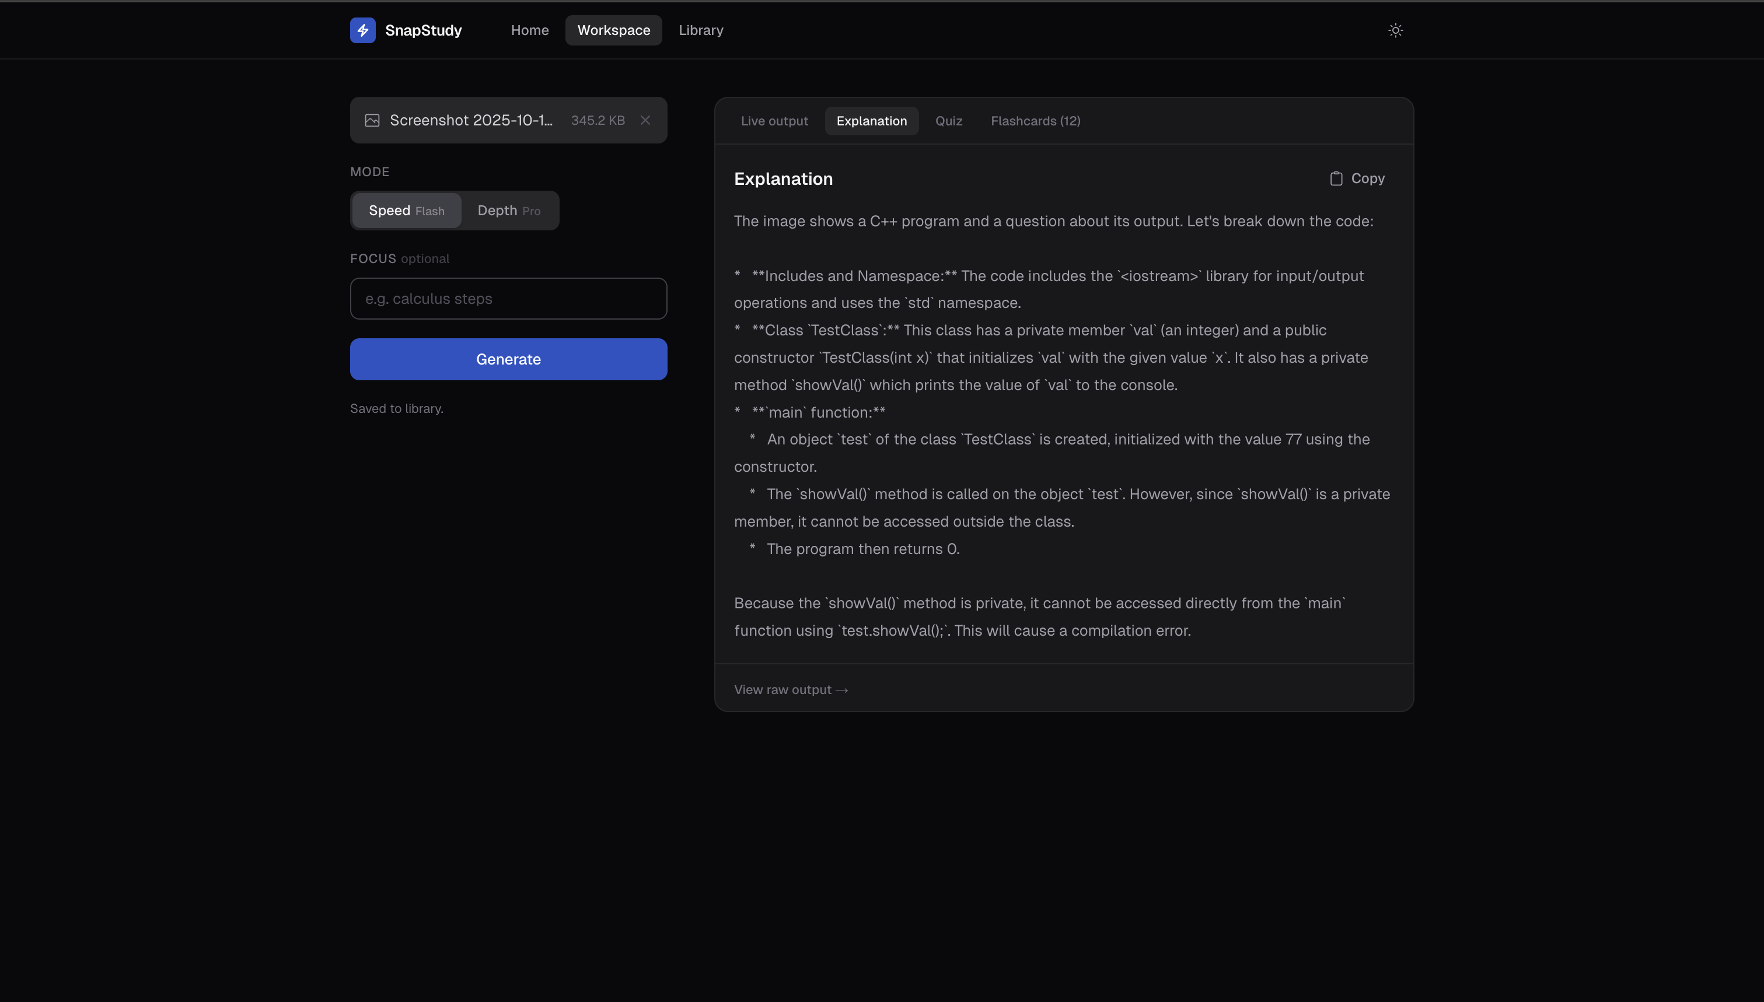Open the Home nav item

point(529,30)
